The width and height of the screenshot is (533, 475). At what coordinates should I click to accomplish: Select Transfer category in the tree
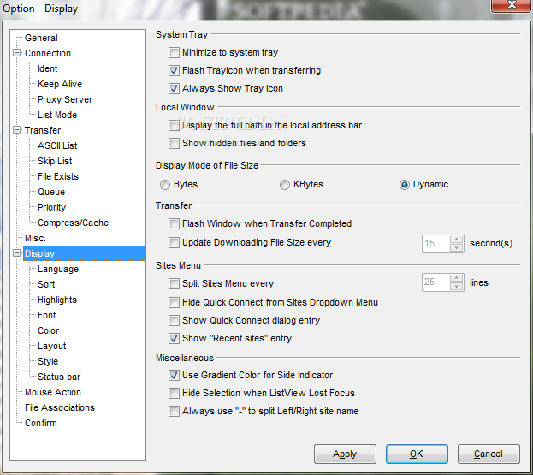pos(43,130)
